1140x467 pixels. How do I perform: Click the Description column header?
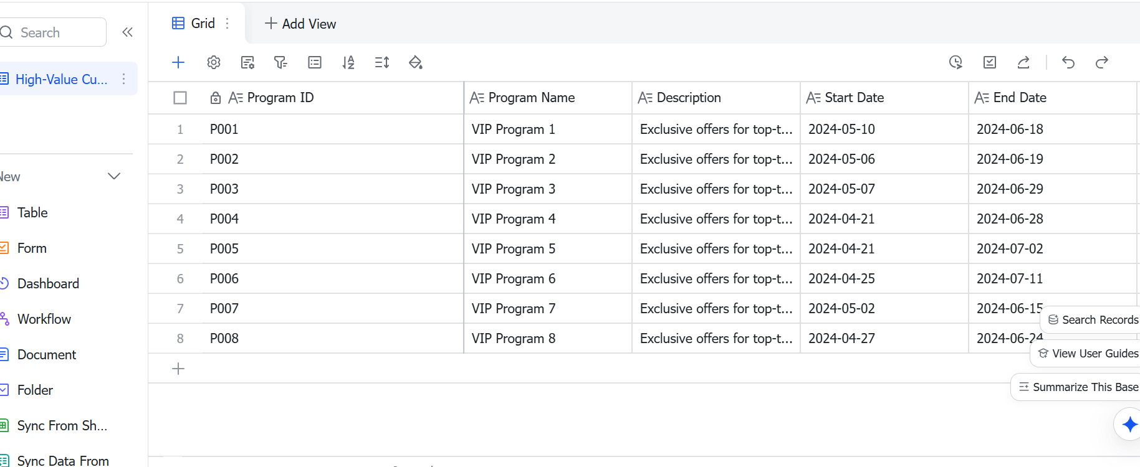[716, 98]
